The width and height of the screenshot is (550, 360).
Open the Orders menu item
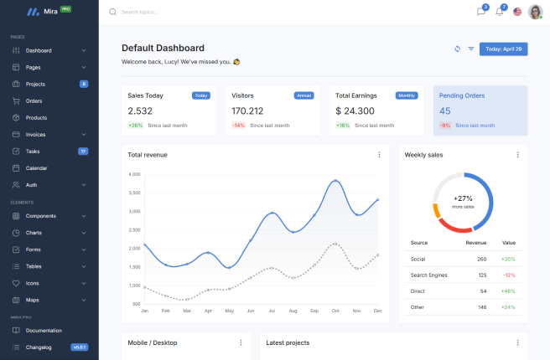pos(49,100)
